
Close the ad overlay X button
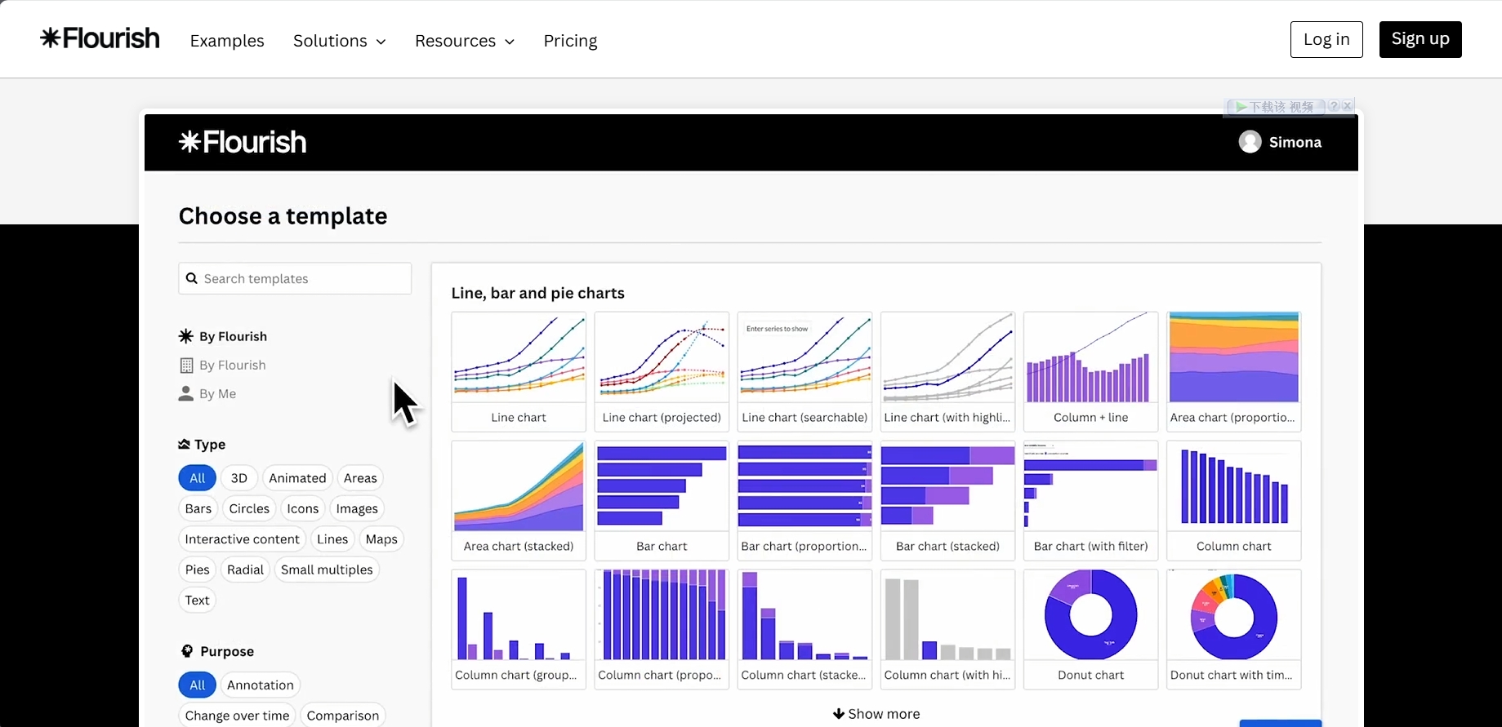tap(1348, 106)
